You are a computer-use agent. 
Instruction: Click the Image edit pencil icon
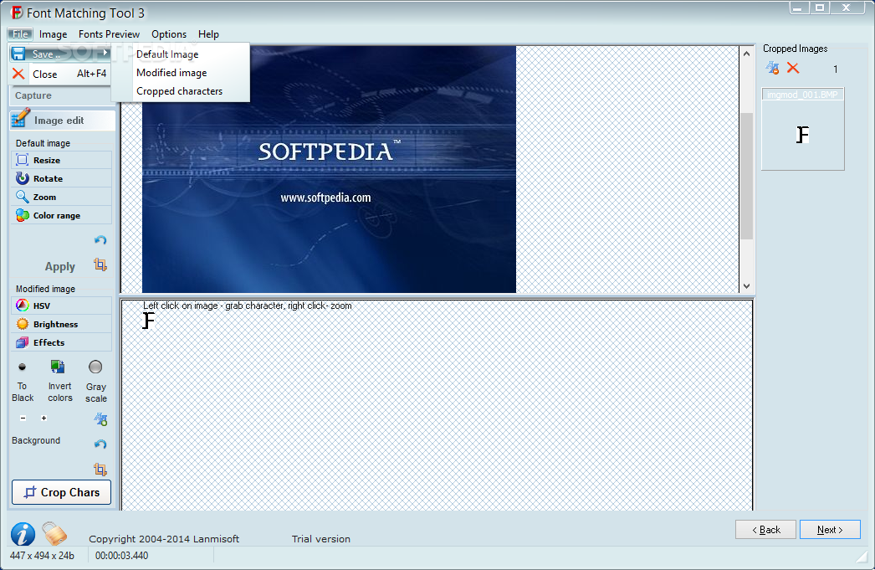21,118
